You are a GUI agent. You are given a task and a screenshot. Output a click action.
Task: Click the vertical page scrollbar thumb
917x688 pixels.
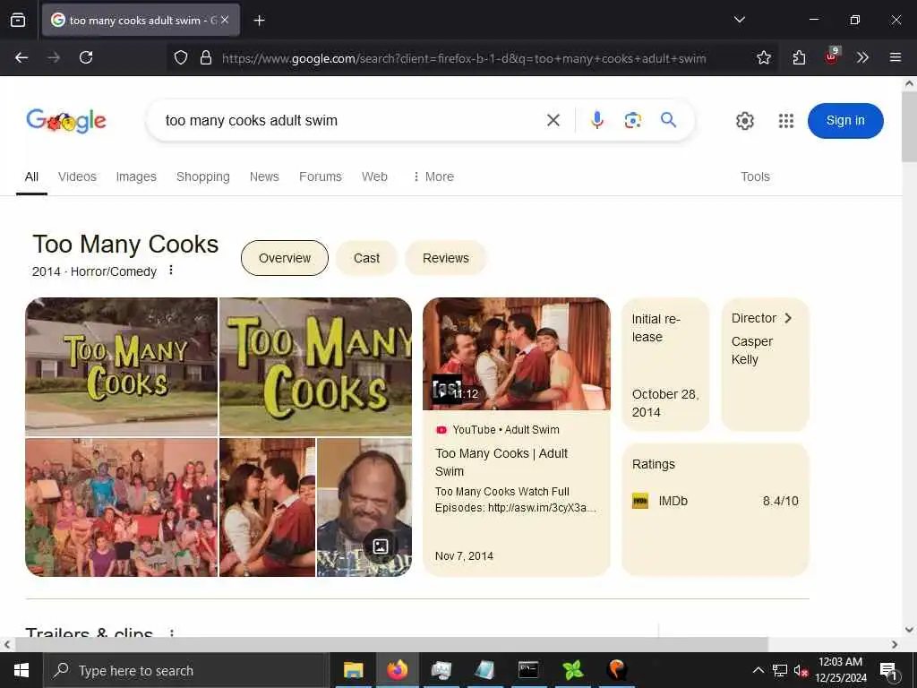pos(910,127)
